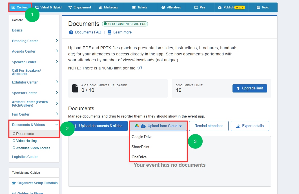Click the Publish cloud icon
The width and height of the screenshot is (299, 194).
pyautogui.click(x=220, y=7)
